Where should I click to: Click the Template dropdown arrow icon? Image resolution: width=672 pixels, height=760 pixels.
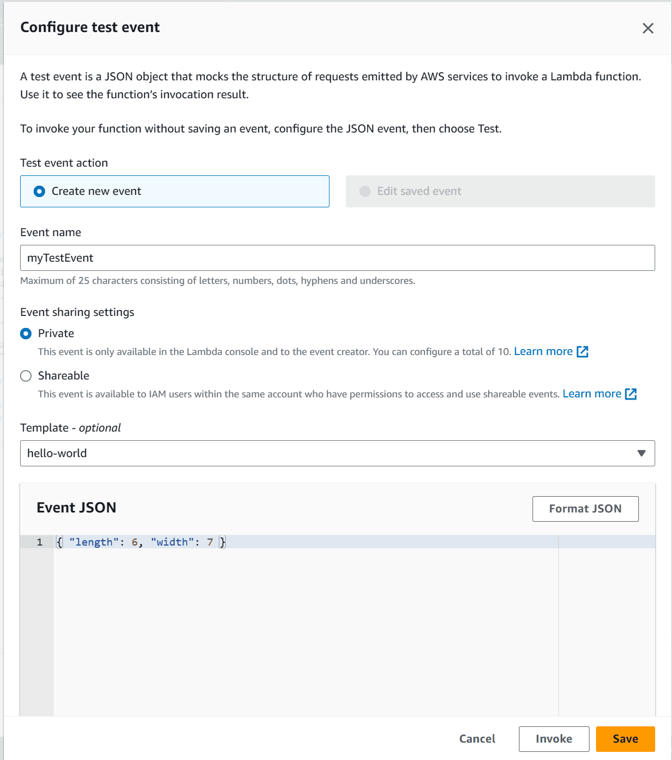642,453
